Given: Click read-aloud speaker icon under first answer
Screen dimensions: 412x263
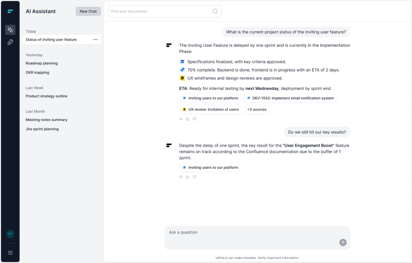Looking at the screenshot, I should 181,119.
